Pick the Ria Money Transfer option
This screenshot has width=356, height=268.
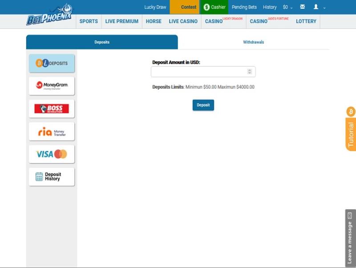coord(52,132)
